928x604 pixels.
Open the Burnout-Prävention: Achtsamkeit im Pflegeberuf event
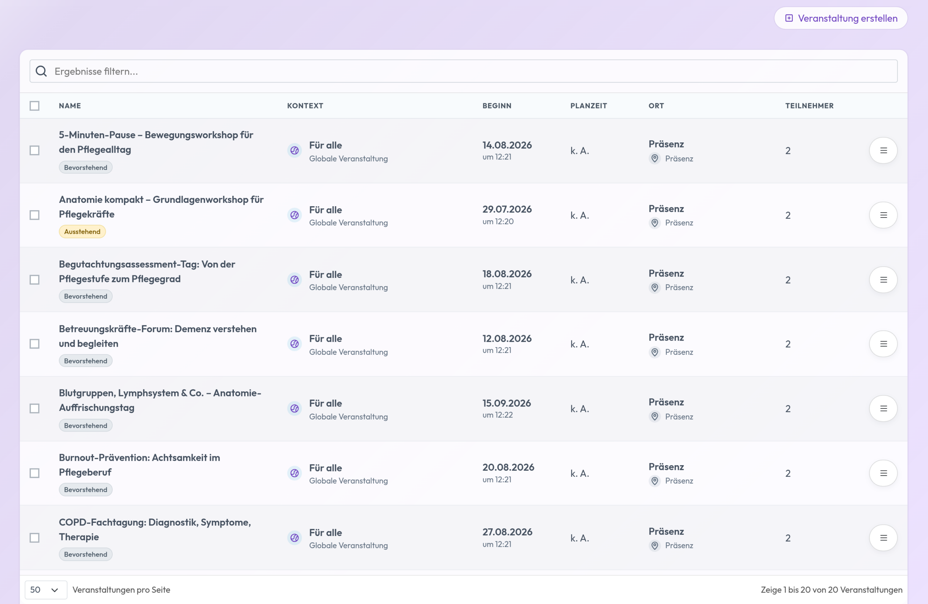click(x=139, y=465)
